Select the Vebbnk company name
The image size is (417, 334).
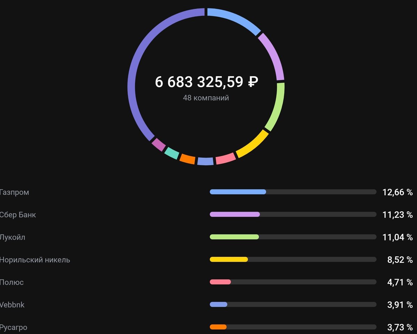click(12, 305)
